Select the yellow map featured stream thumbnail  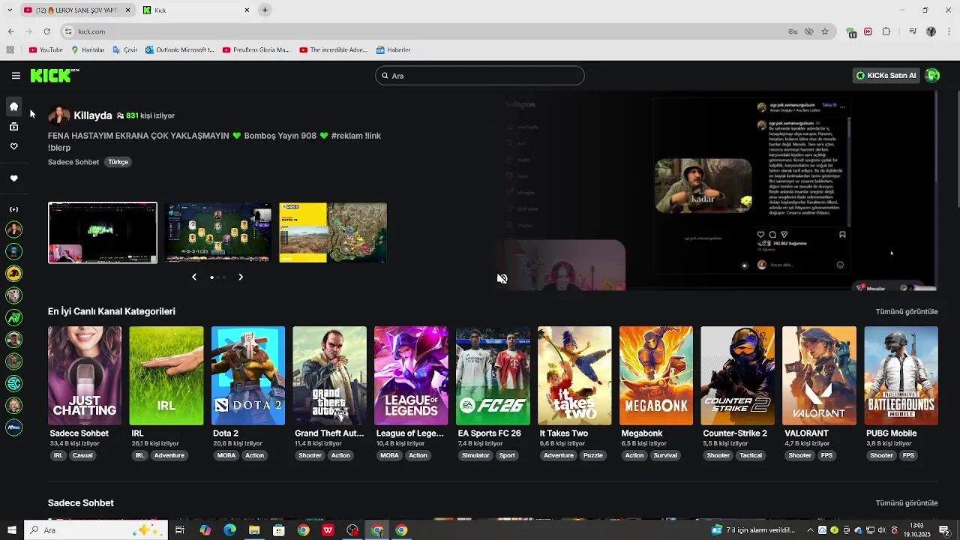(x=333, y=232)
